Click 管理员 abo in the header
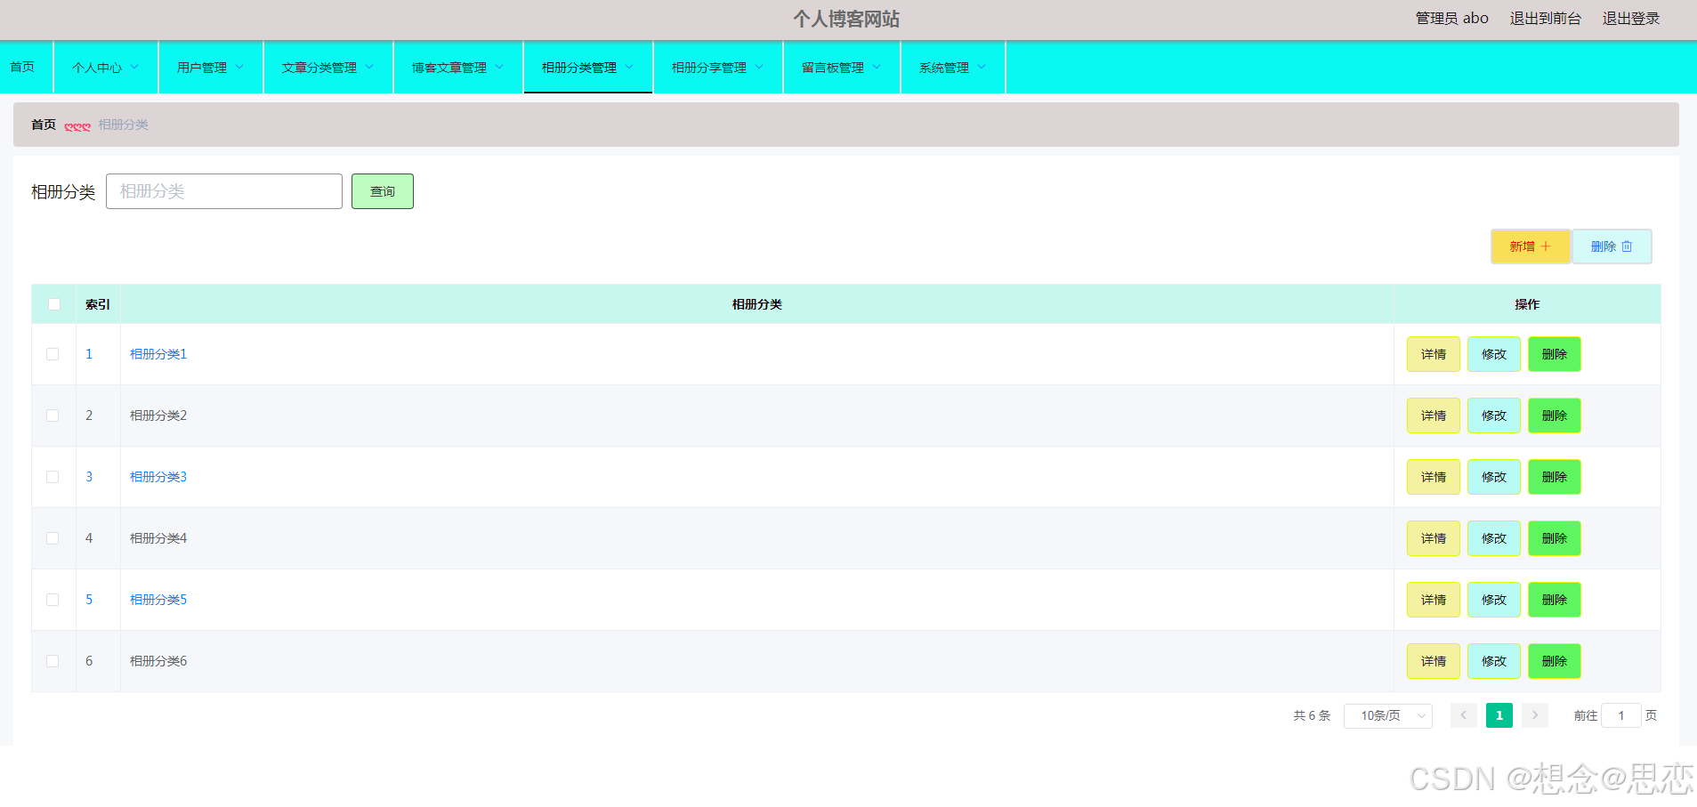 [x=1452, y=19]
